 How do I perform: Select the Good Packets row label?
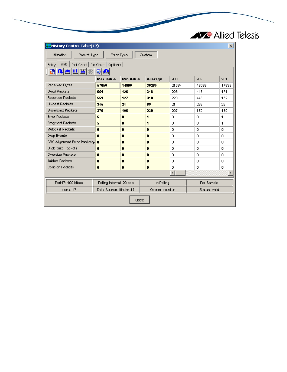pos(70,92)
